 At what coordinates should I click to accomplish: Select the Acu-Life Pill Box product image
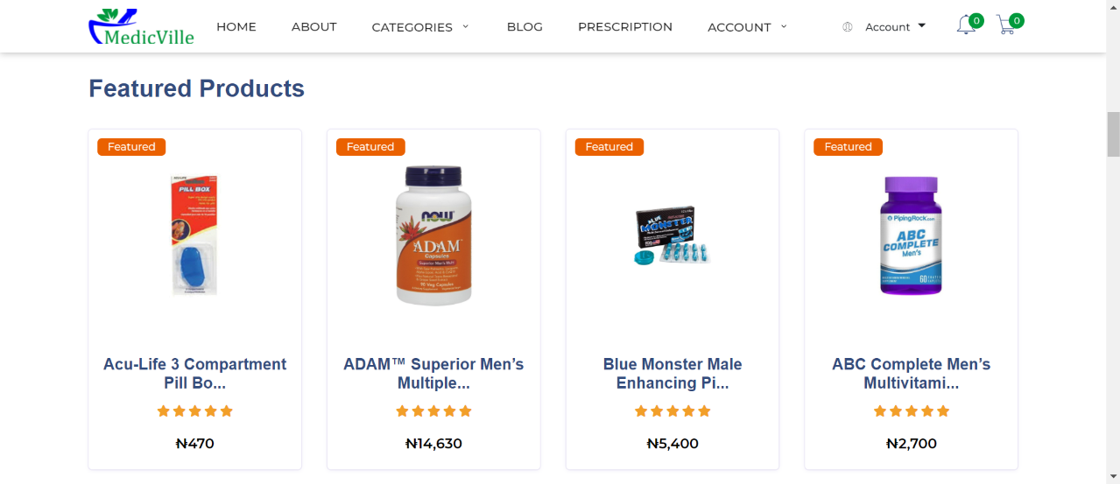(194, 235)
